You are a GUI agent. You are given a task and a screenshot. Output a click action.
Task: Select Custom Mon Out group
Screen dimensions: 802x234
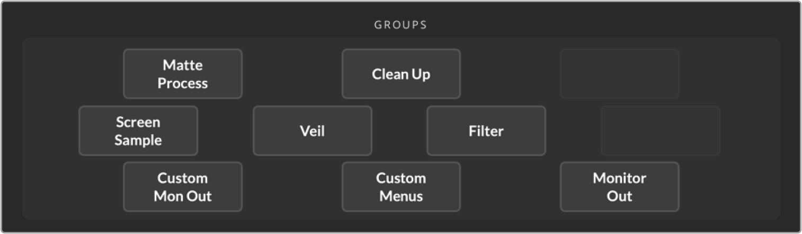pyautogui.click(x=183, y=187)
